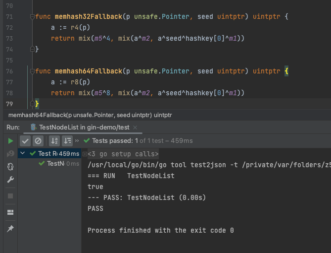Image resolution: width=331 pixels, height=253 pixels.
Task: Click fold end marker at line 79
Action: coord(32,104)
